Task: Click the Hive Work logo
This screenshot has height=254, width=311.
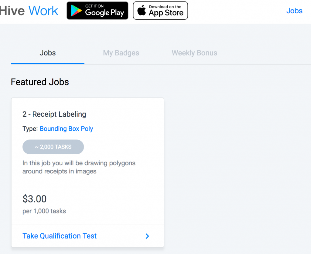Action: (x=29, y=11)
